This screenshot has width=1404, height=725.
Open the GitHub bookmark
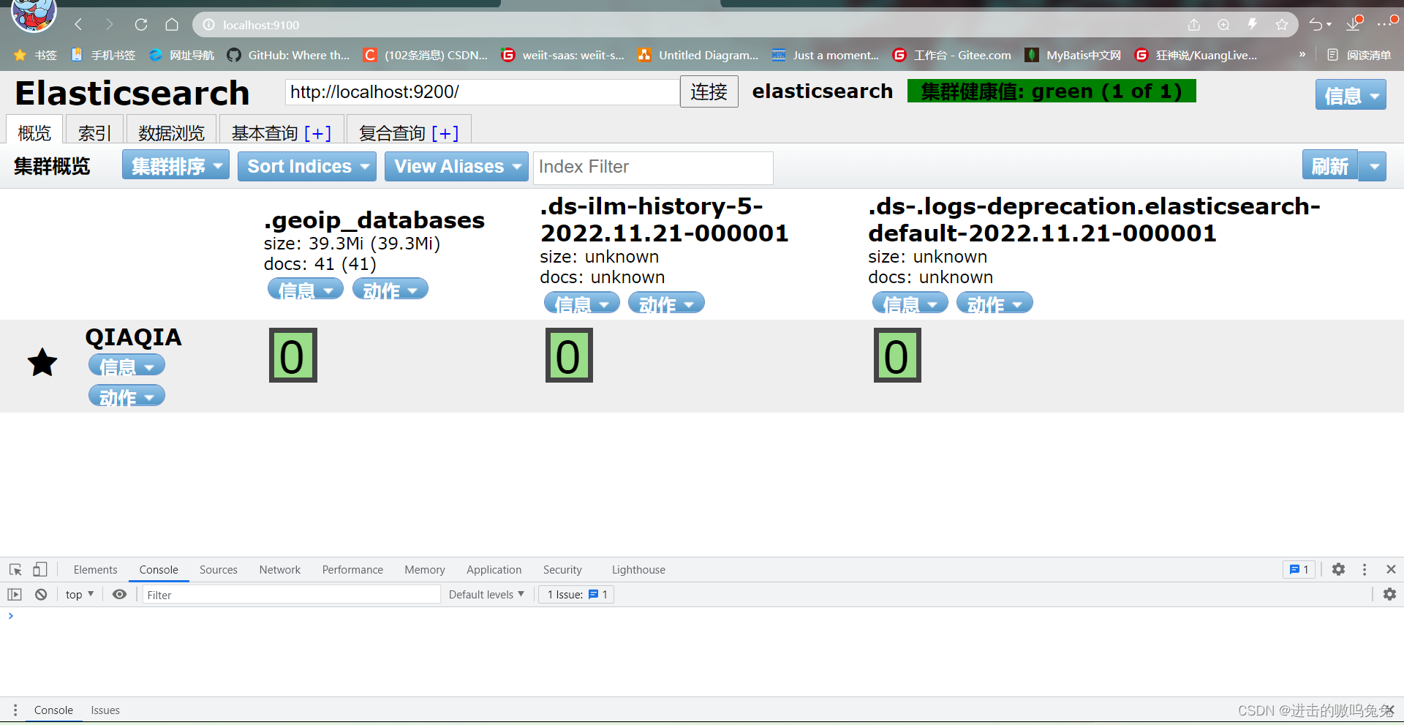(289, 55)
